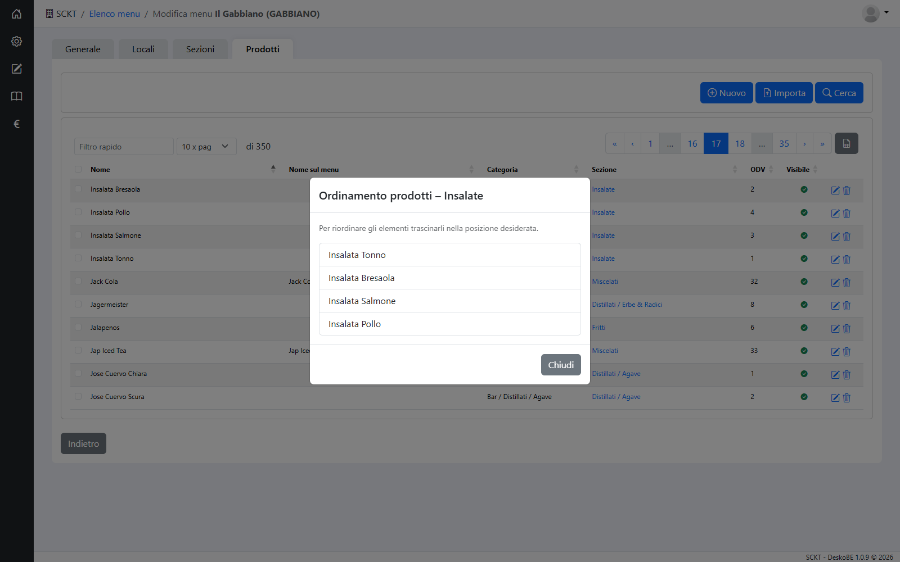Switch to the Sezioni tab
This screenshot has height=562, width=900.
click(x=200, y=49)
